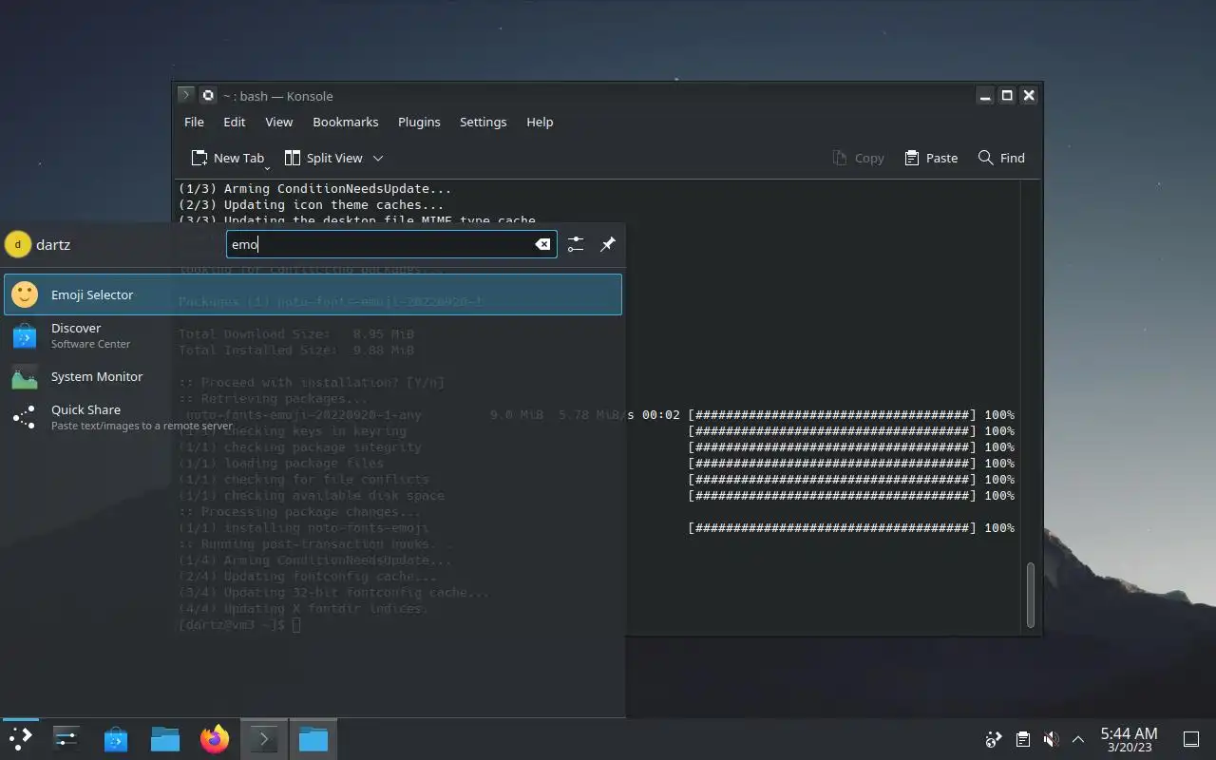Expand Split View dropdown arrow
The width and height of the screenshot is (1216, 760).
[x=377, y=158]
